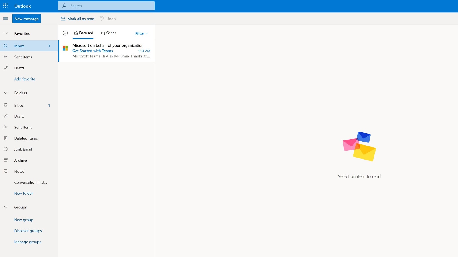Image resolution: width=458 pixels, height=257 pixels.
Task: Click the Groups heading label
Action: pos(21,207)
